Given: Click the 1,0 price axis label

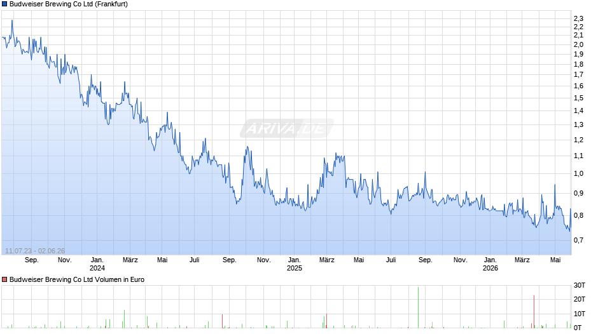Looking at the screenshot, I should 578,173.
